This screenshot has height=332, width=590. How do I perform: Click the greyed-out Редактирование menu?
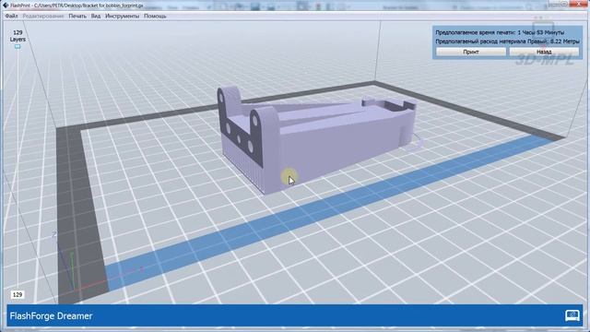(43, 17)
